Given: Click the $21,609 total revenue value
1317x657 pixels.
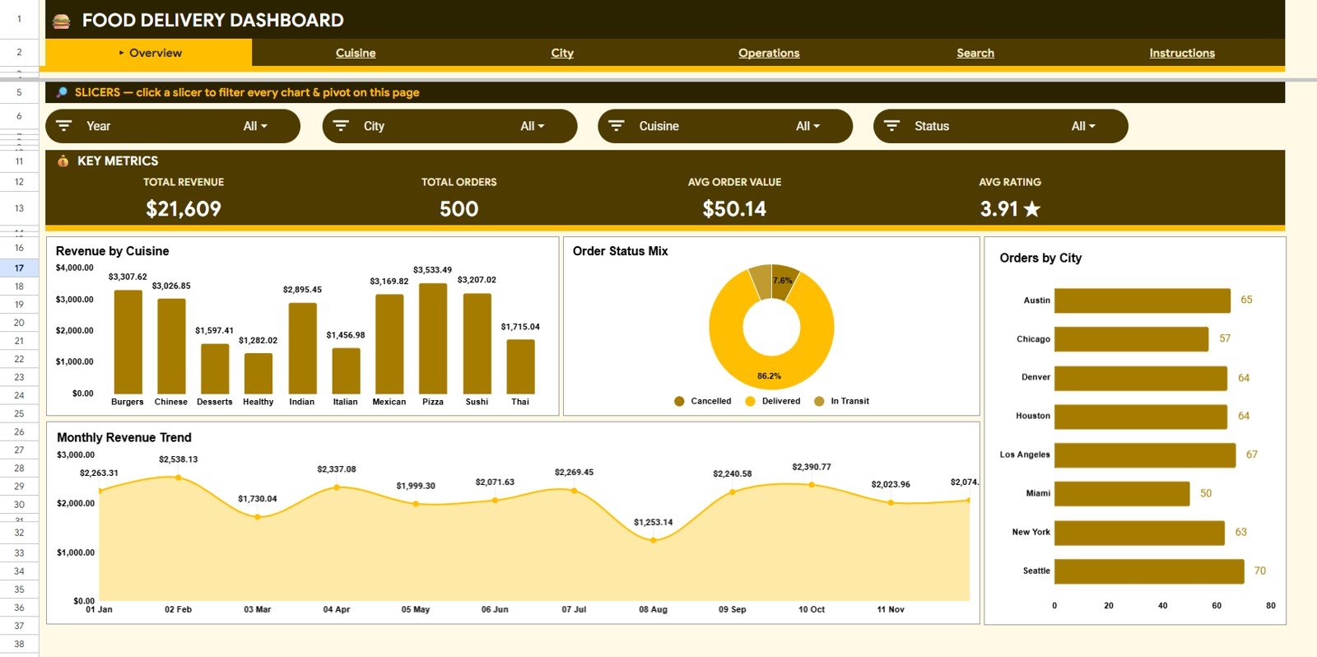Looking at the screenshot, I should coord(184,209).
